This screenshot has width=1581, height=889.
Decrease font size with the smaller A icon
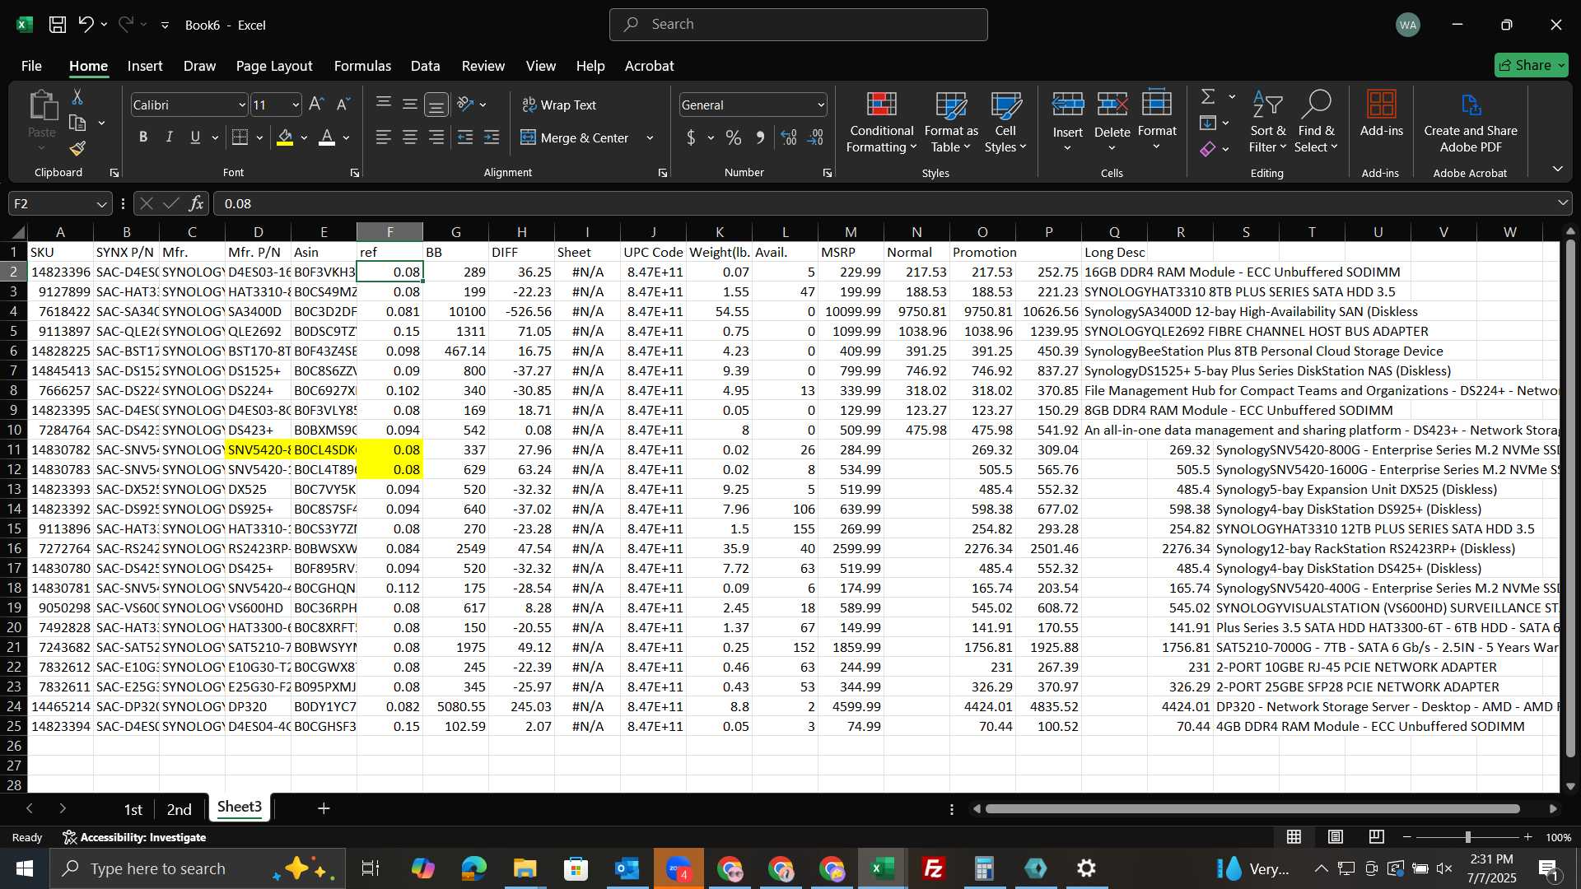343,105
